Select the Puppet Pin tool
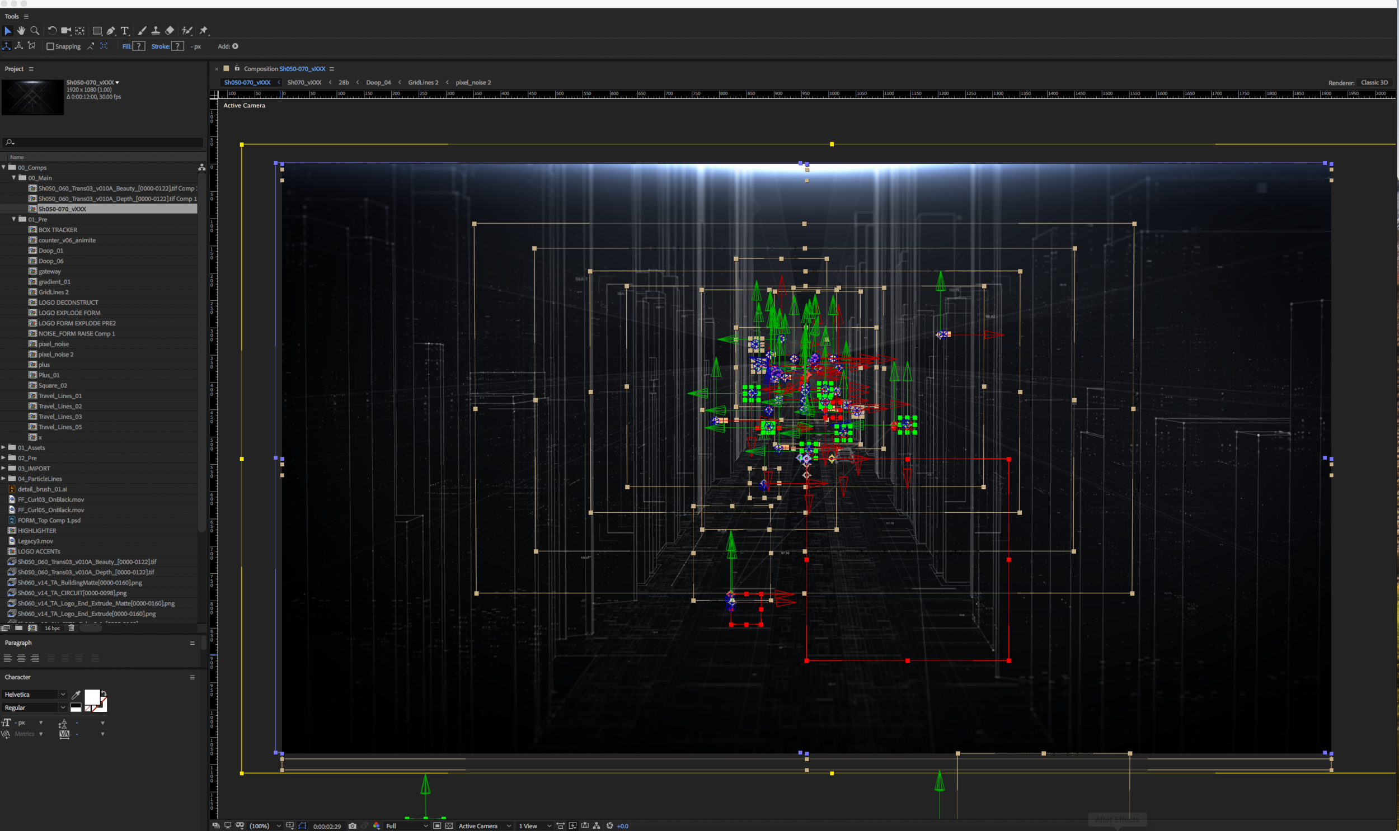Viewport: 1399px width, 831px height. 204,31
